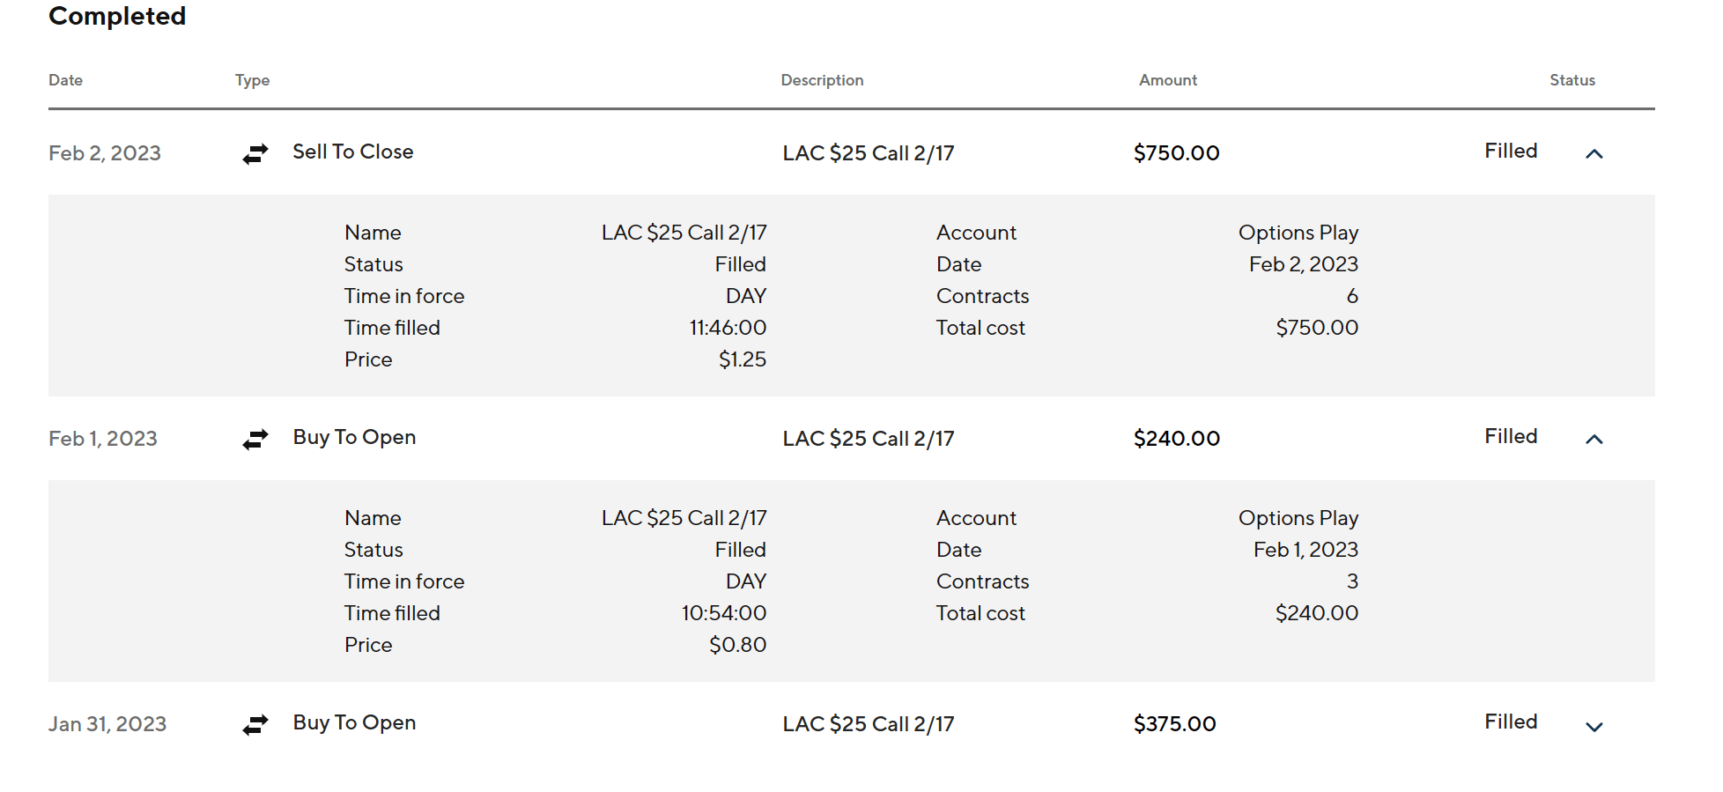
Task: Select the Jan 31 Buy To Open label
Action: pos(354,722)
